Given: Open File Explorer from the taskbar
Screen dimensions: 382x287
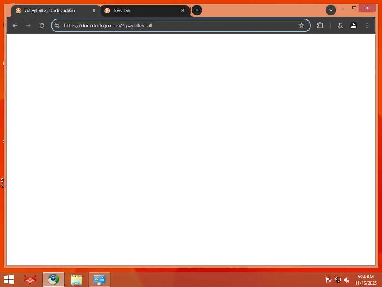Looking at the screenshot, I should click(x=76, y=280).
